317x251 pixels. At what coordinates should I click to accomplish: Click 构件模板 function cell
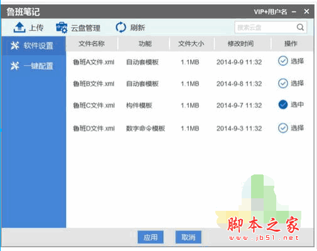[x=139, y=105]
